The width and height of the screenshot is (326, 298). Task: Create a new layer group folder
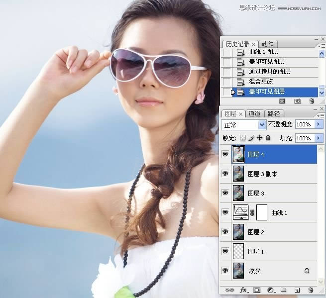[x=283, y=290]
